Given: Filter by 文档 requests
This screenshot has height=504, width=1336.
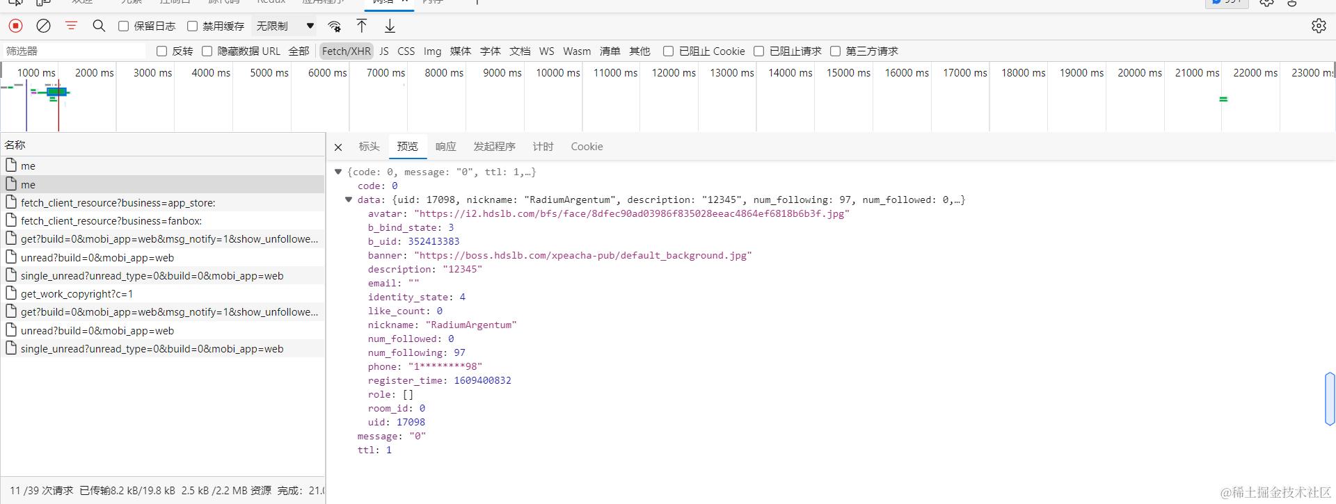Looking at the screenshot, I should coord(520,51).
